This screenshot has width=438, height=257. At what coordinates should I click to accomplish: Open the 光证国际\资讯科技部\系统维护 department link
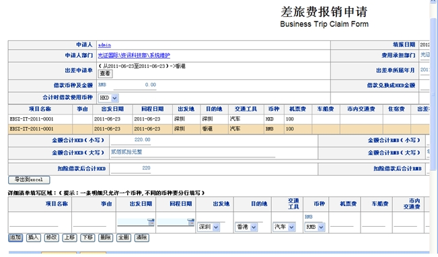[134, 55]
